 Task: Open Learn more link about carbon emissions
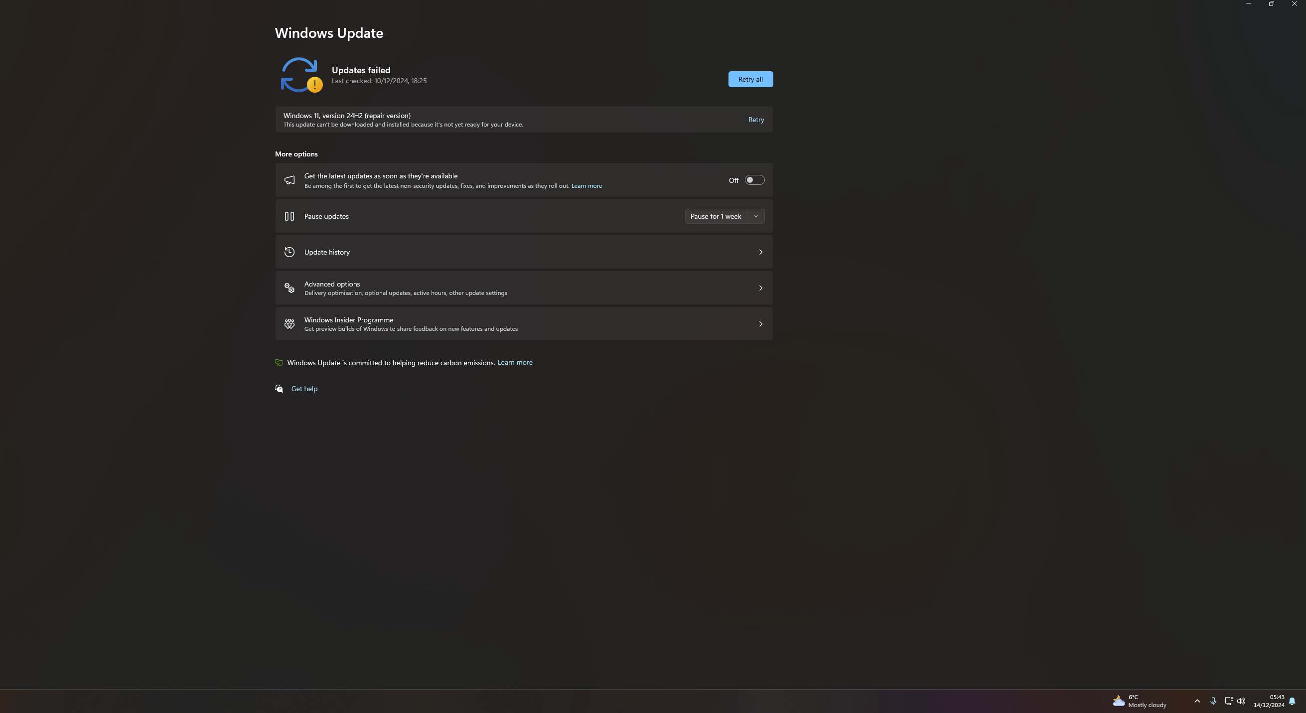pyautogui.click(x=515, y=363)
